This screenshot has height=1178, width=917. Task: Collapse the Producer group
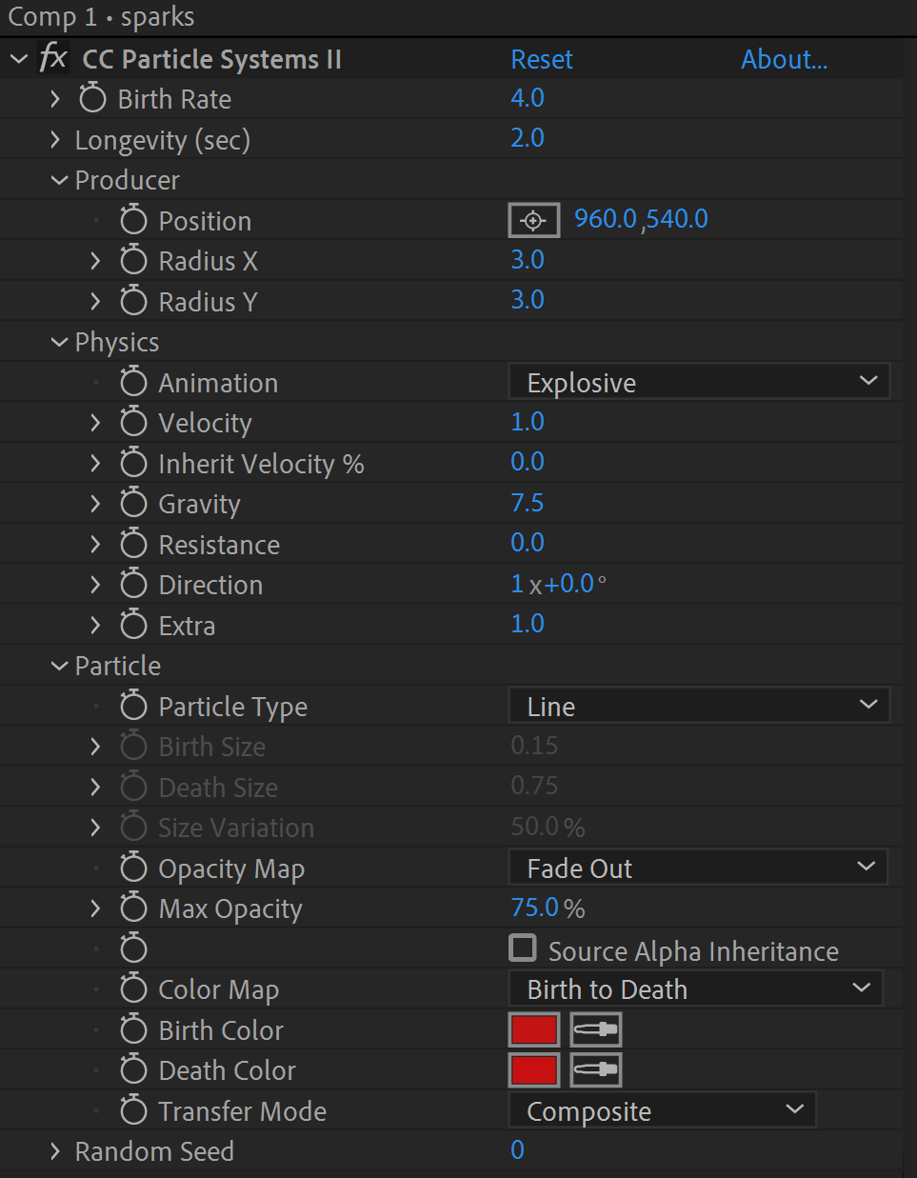point(59,180)
